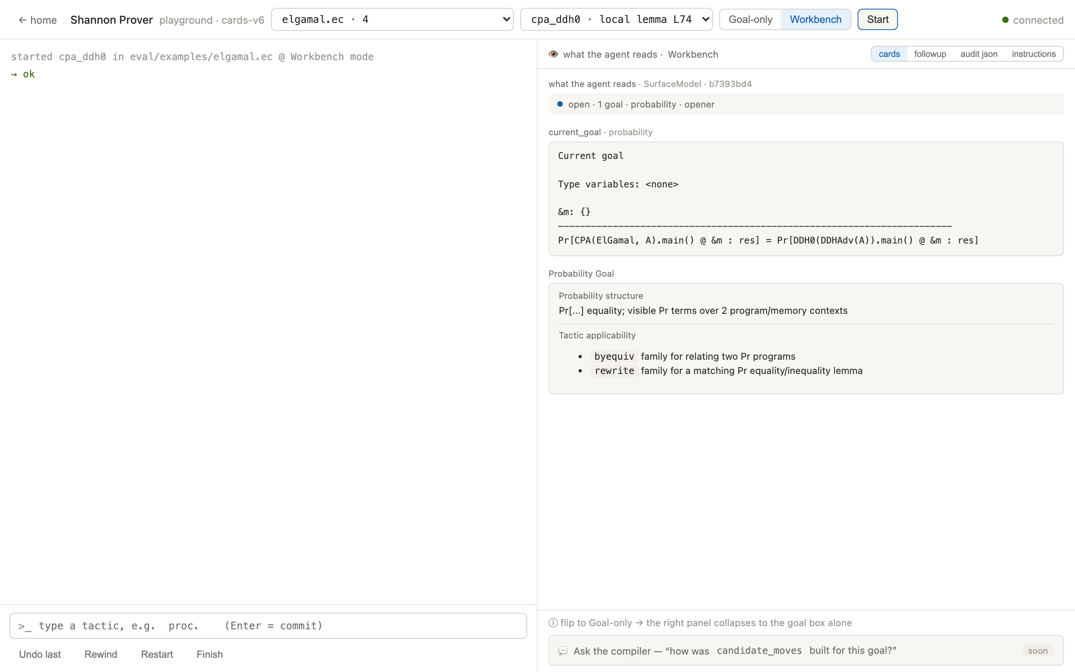Open the elgamal.ec file dropdown

[x=392, y=19]
